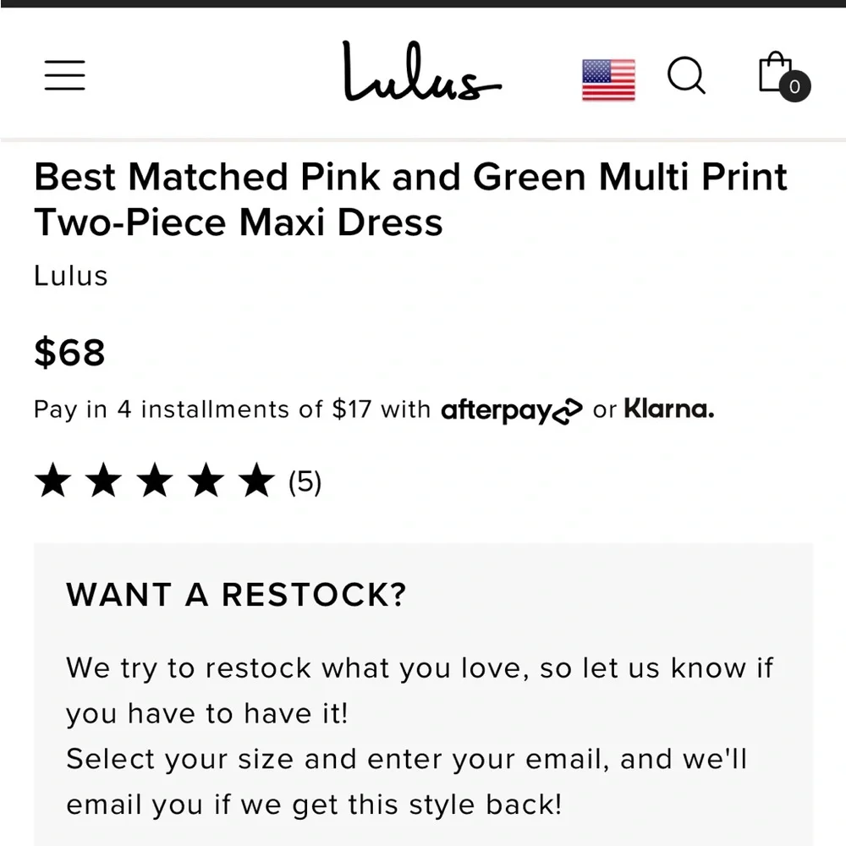The image size is (846, 846).
Task: Click the Afterpay payment logo
Action: (511, 409)
